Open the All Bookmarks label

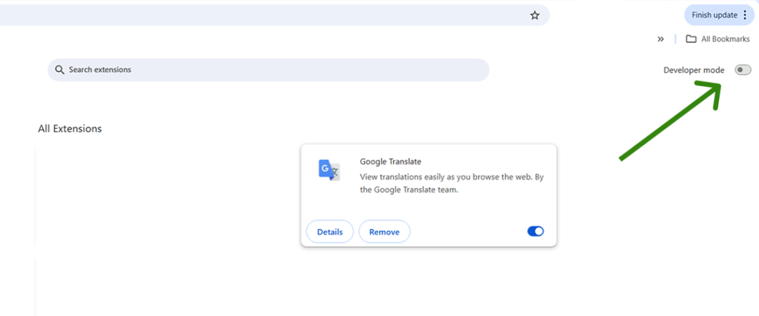[725, 39]
